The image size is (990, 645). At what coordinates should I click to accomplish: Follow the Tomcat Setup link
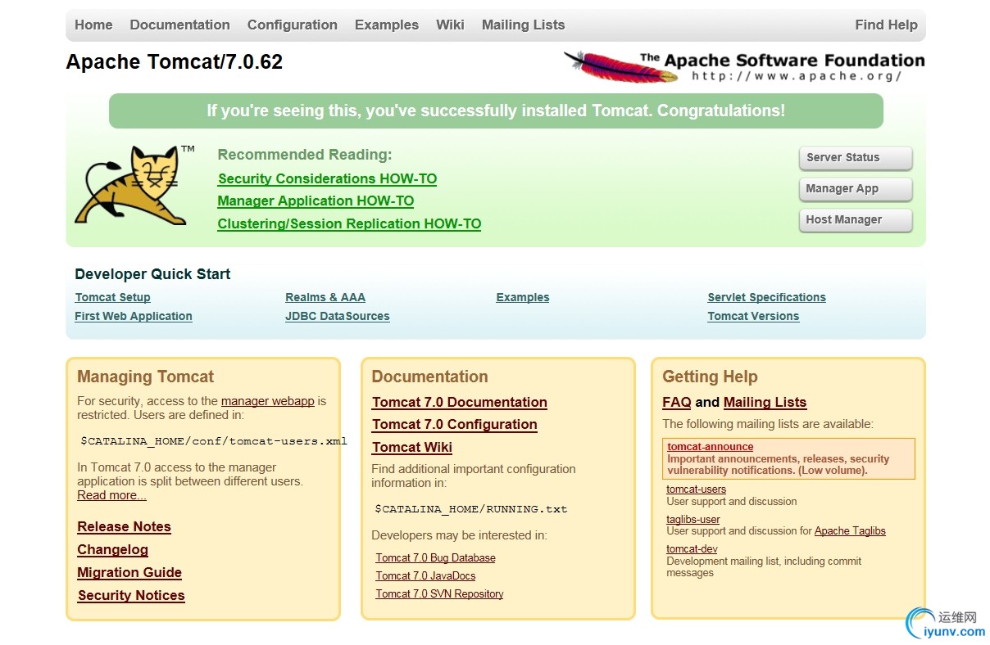coord(112,297)
